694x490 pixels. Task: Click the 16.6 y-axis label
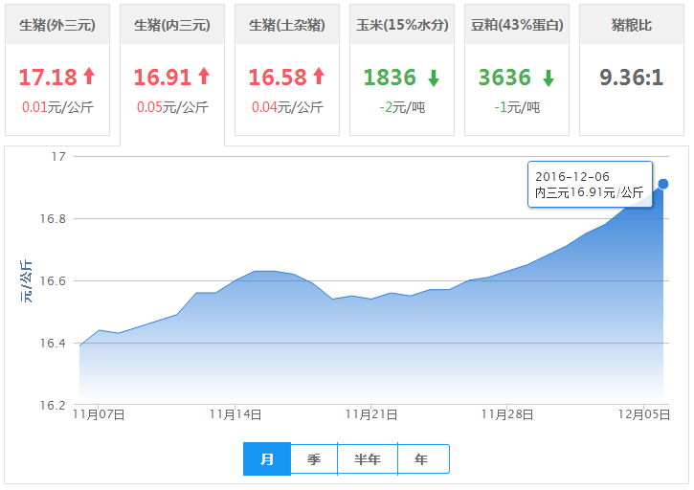pos(53,281)
